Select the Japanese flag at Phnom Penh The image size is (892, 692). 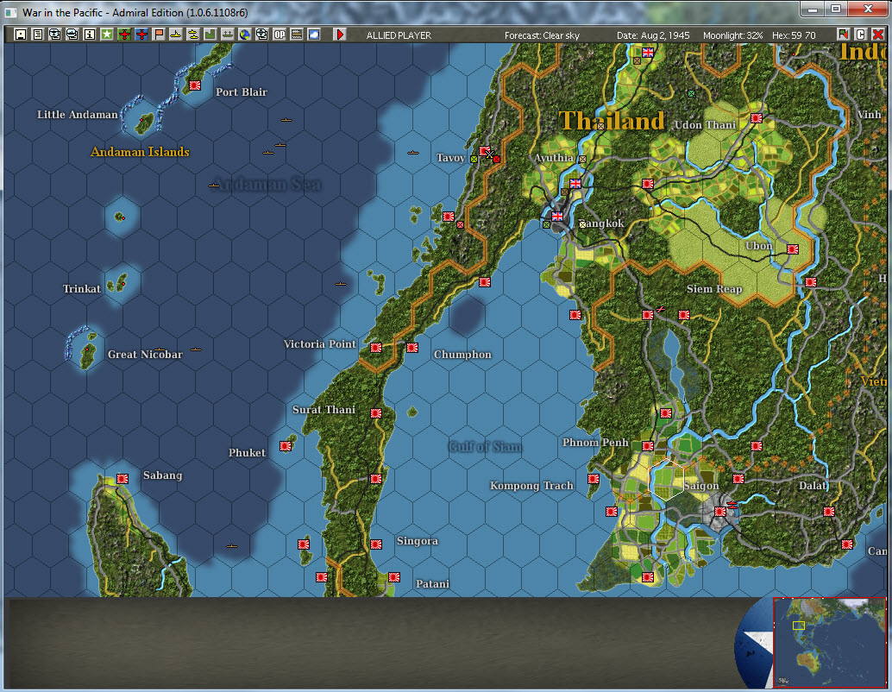tap(648, 446)
